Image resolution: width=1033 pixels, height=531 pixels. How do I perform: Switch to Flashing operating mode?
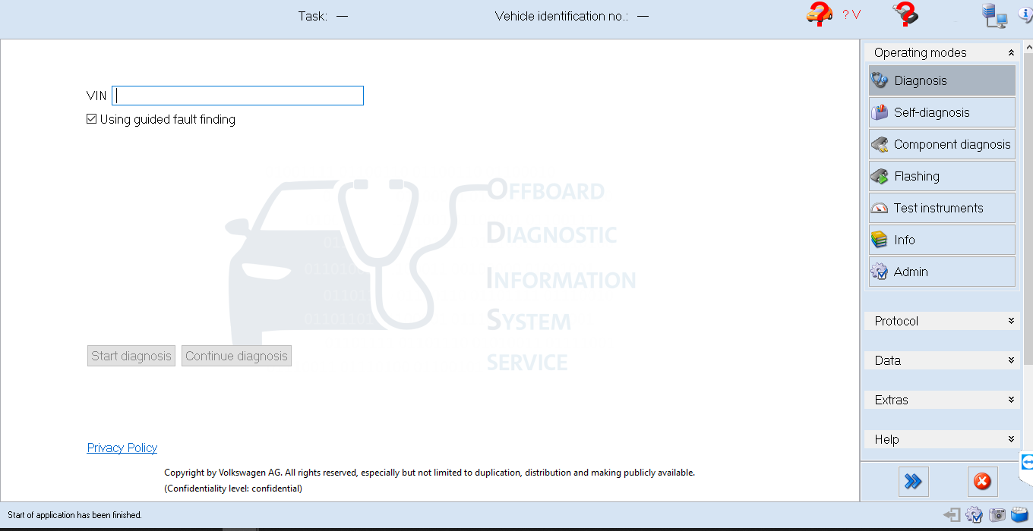click(942, 176)
